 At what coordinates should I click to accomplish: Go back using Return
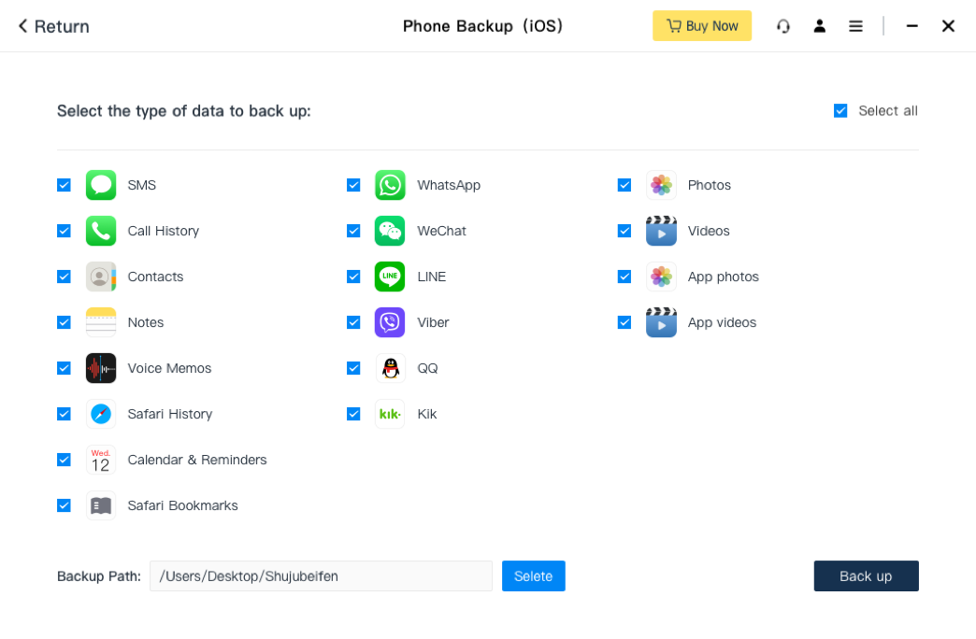point(53,26)
